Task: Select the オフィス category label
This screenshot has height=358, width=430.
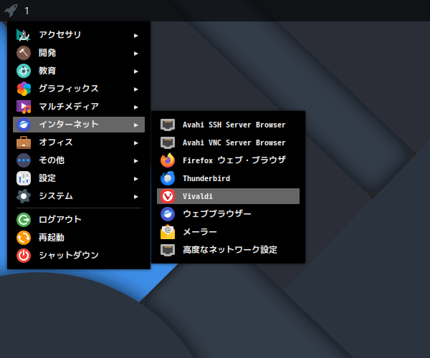Action: [56, 142]
